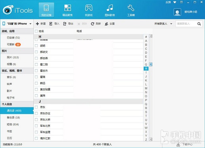Click the 导出 export icon
This screenshot has height=148, width=205.
(x=65, y=24)
